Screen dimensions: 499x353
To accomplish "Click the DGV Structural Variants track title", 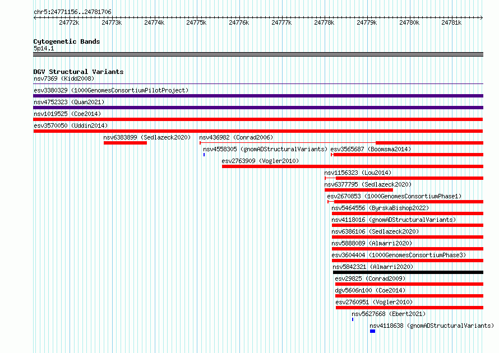I will pos(78,72).
